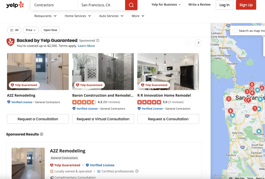The height and width of the screenshot is (179, 265).
Task: Open A2Z Remodeling title in carousel card
Action: tap(21, 95)
